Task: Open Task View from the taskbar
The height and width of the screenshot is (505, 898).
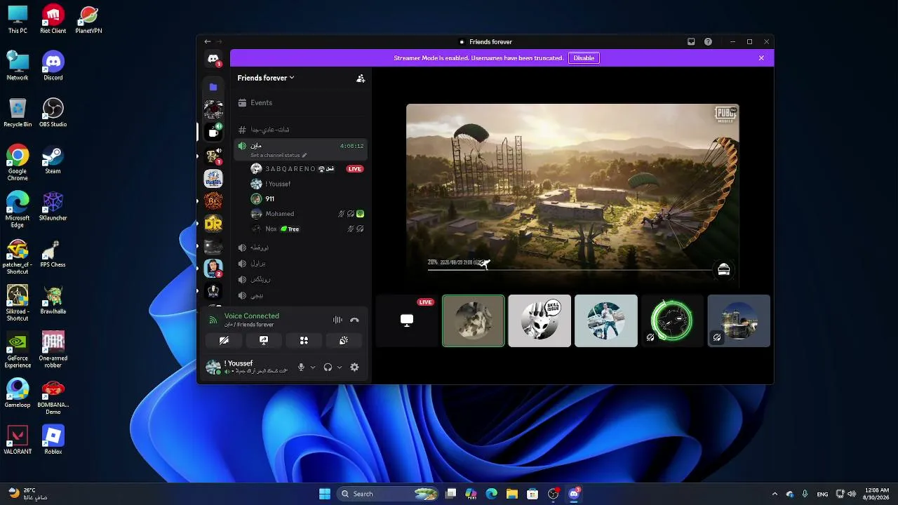Action: coord(451,494)
